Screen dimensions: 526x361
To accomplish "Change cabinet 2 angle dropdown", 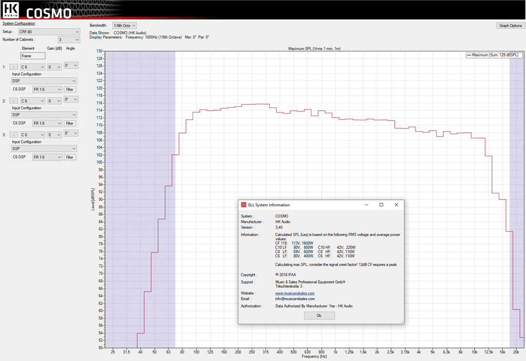I will point(71,99).
